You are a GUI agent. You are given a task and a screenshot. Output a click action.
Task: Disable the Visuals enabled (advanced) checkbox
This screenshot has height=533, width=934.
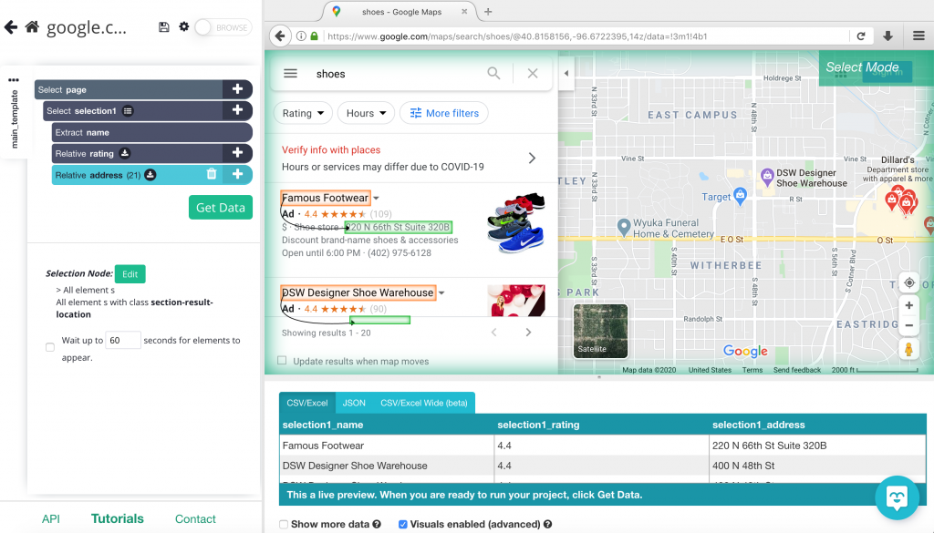[402, 524]
